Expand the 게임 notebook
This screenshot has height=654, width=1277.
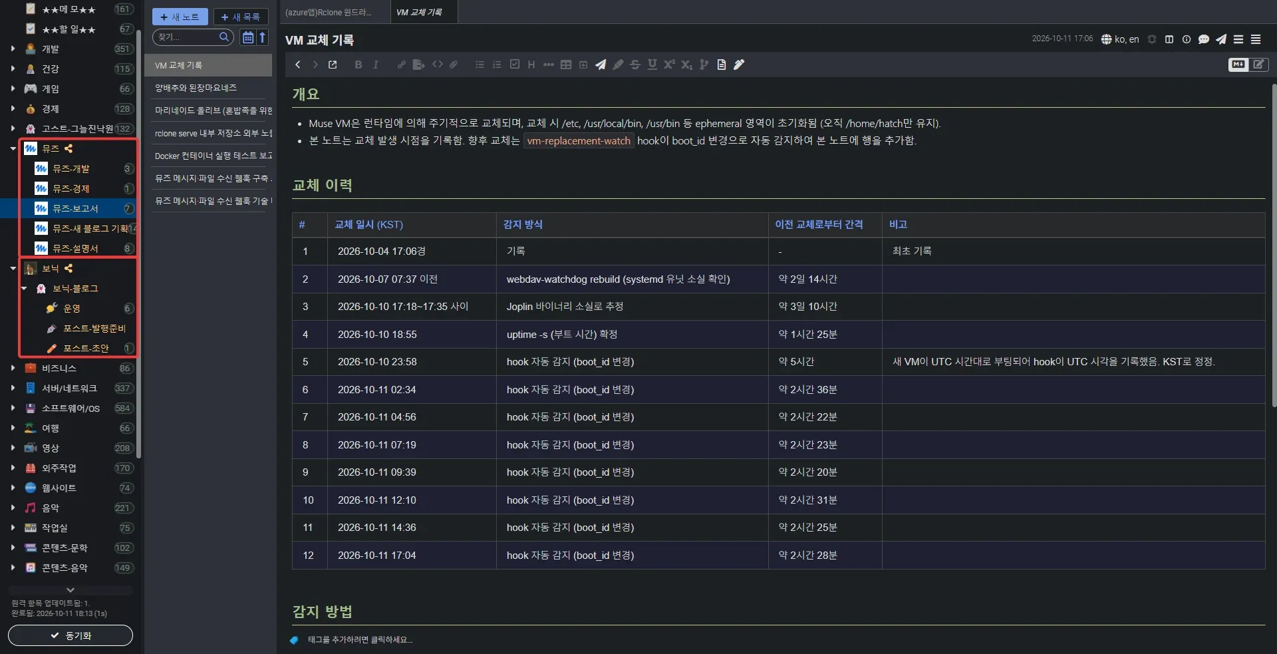13,88
